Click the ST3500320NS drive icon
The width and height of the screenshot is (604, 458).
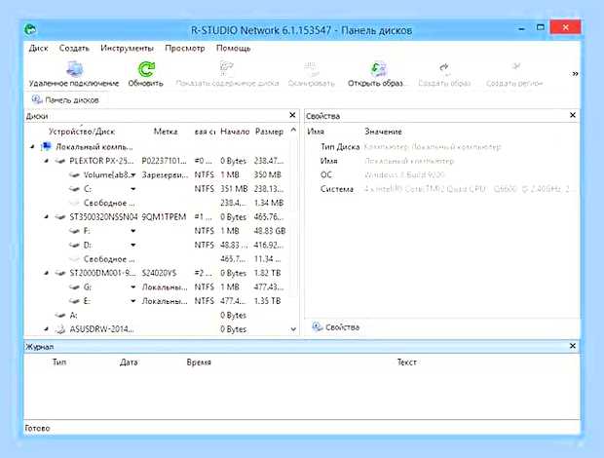[x=59, y=217]
